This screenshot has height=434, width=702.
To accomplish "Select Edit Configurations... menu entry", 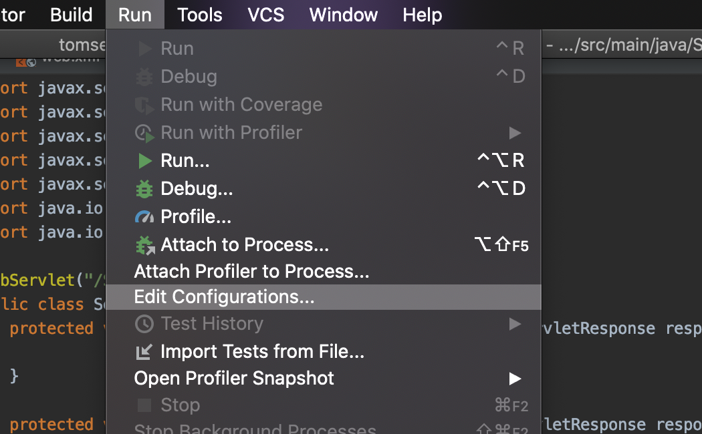I will tap(225, 297).
